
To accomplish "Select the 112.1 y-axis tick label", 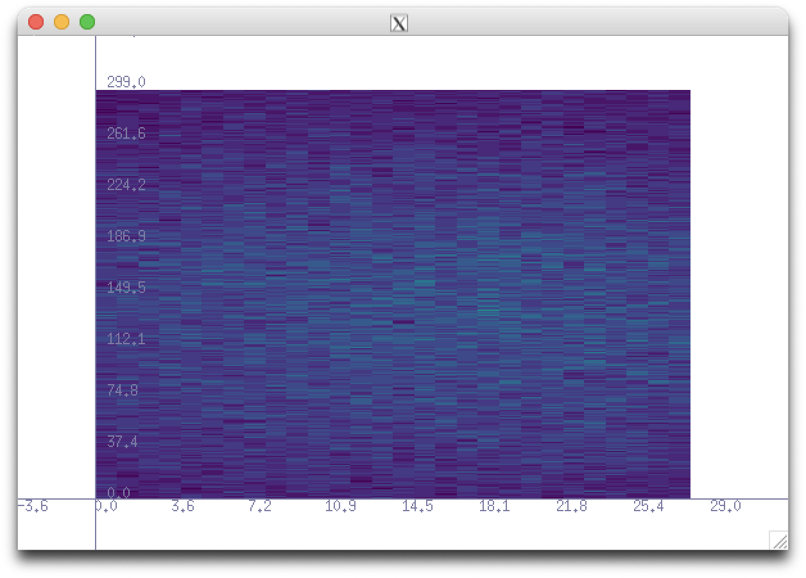I will click(x=126, y=339).
